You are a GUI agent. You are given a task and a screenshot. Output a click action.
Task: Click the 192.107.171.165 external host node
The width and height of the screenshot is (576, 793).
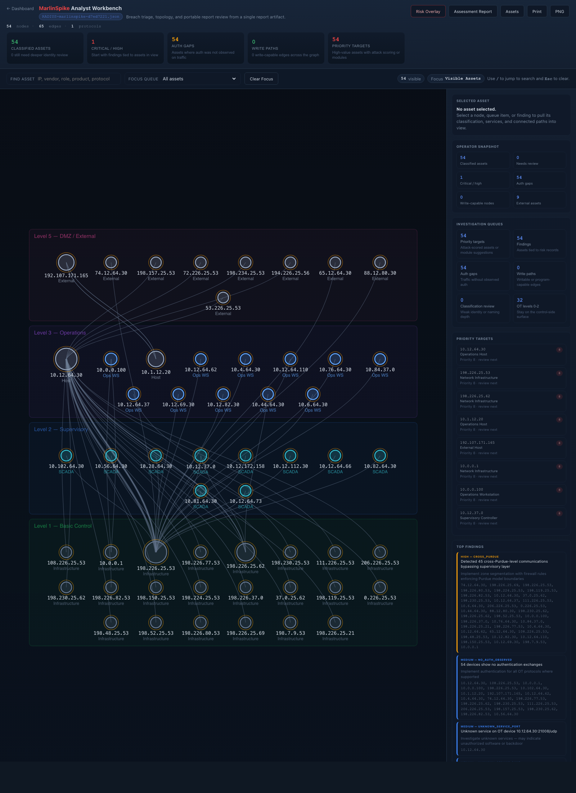click(66, 262)
